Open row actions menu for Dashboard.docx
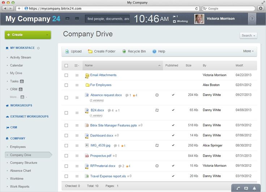Screen dimensions: 266x192 (x=77, y=136)
